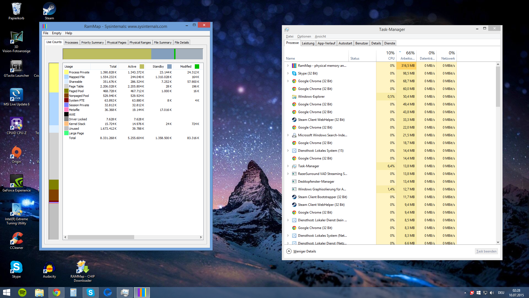Open Audacity desktop shortcut
This screenshot has height=298, width=529.
click(x=49, y=268)
